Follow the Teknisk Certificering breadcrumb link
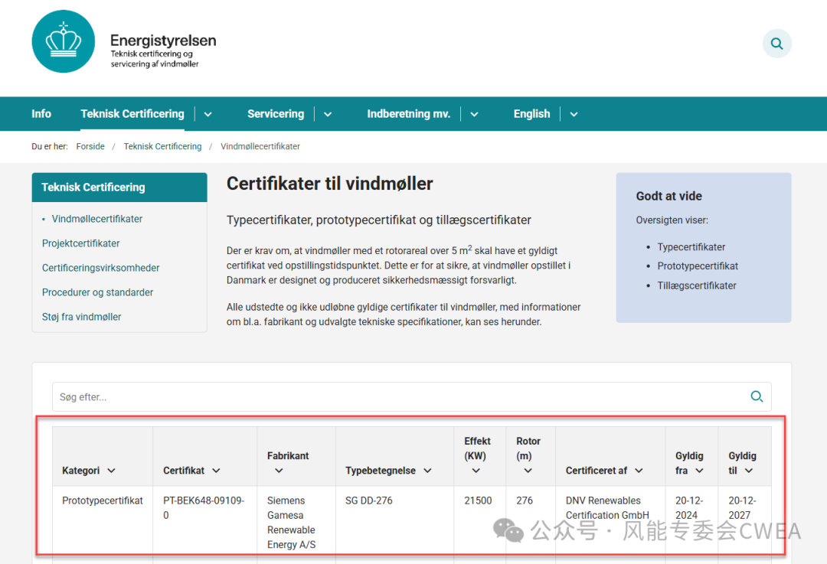Viewport: 827px width, 564px height. point(162,146)
